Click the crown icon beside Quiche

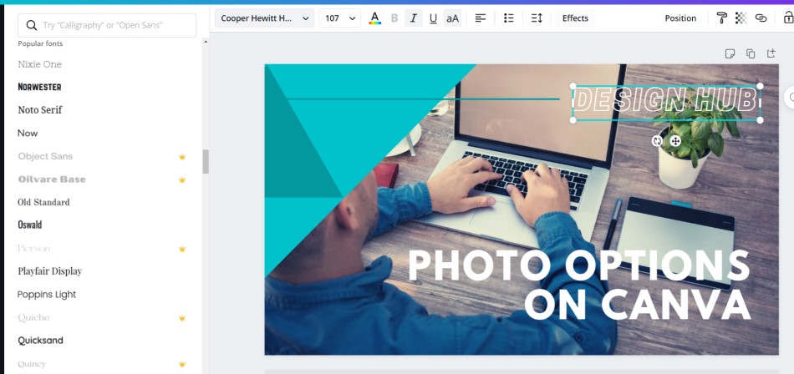182,318
